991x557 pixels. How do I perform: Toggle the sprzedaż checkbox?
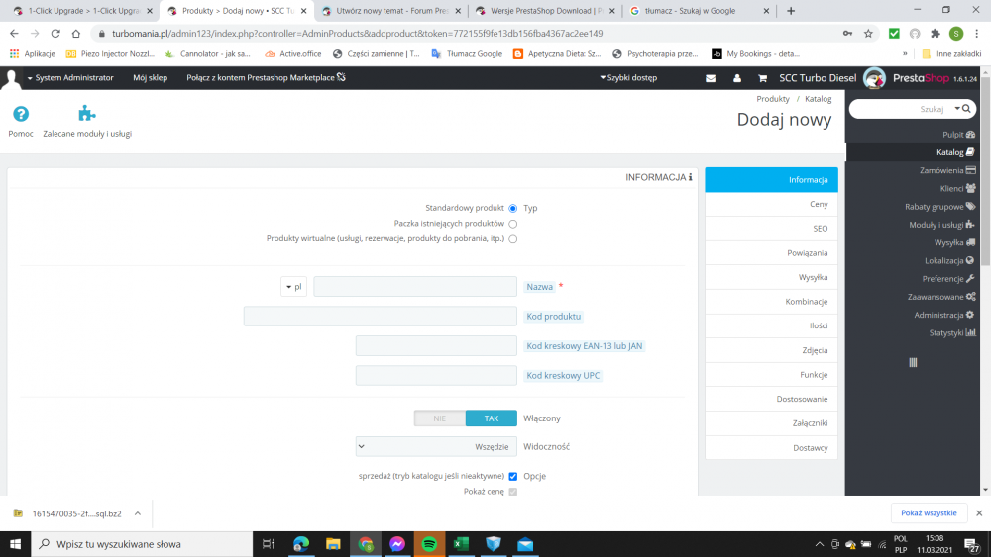(x=512, y=476)
